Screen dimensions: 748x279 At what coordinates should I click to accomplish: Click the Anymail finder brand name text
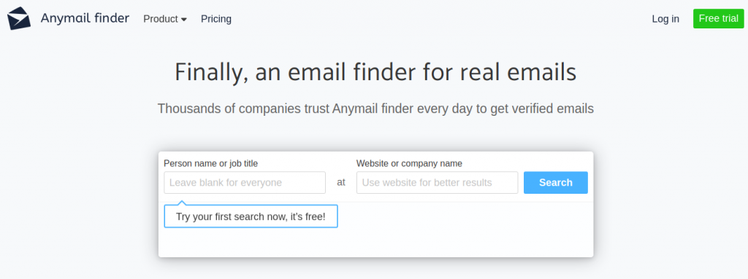tap(85, 18)
